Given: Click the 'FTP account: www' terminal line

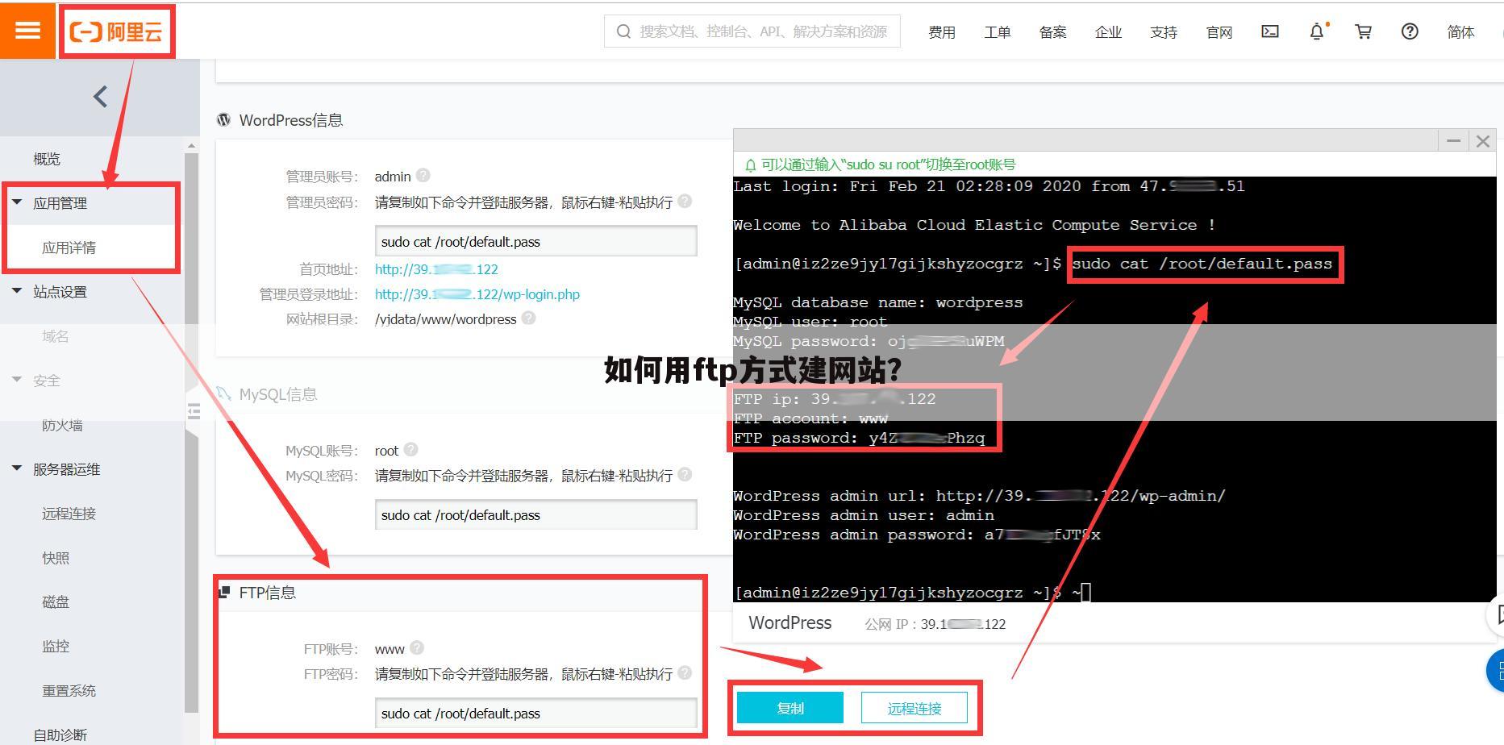Looking at the screenshot, I should pos(810,418).
